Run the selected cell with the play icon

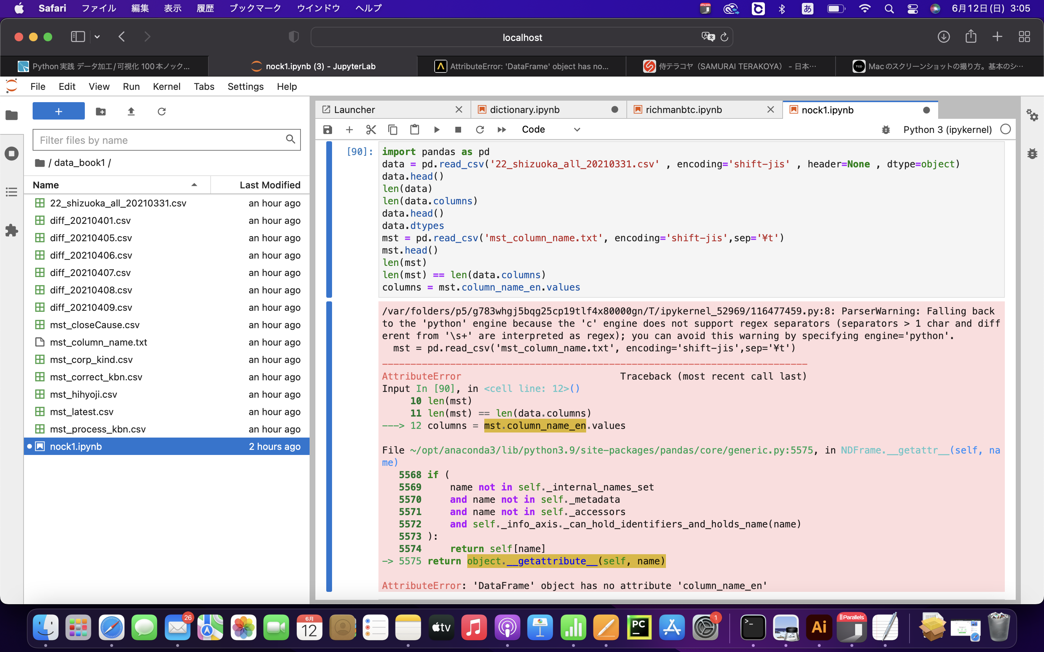tap(436, 129)
